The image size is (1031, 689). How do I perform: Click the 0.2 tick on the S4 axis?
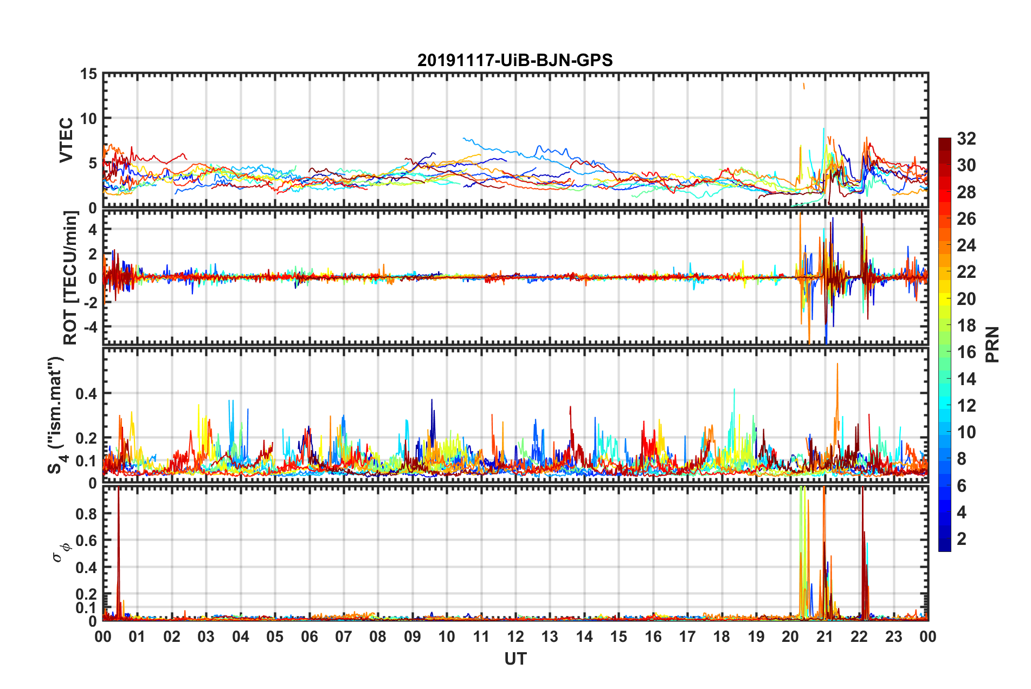click(x=87, y=438)
